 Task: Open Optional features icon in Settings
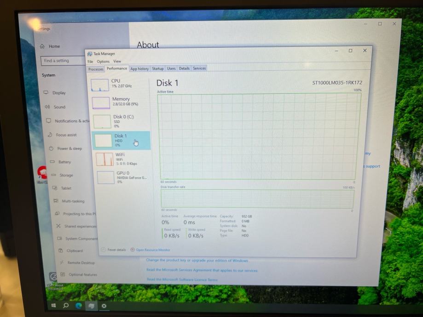tap(63, 274)
